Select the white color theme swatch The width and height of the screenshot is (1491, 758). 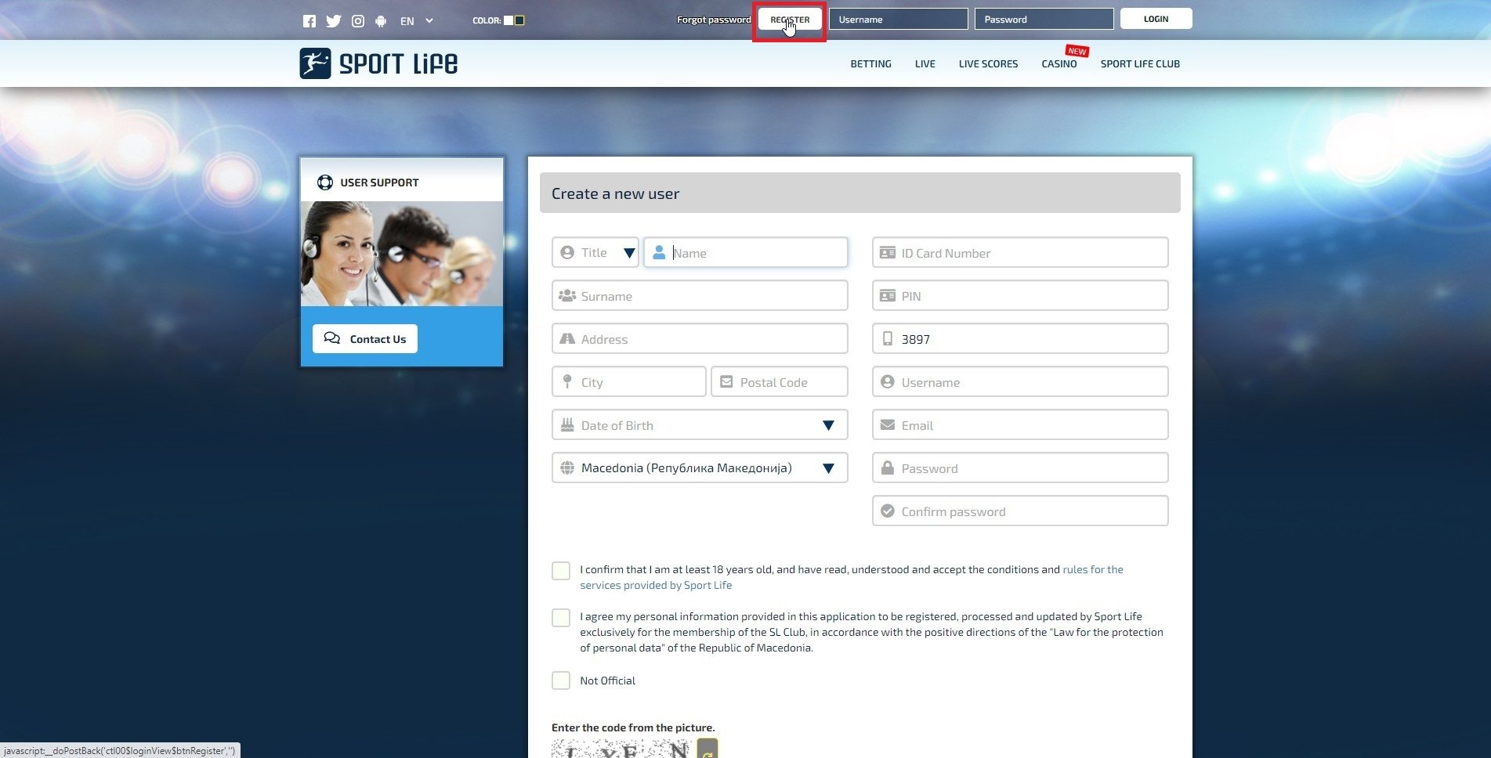pos(508,20)
